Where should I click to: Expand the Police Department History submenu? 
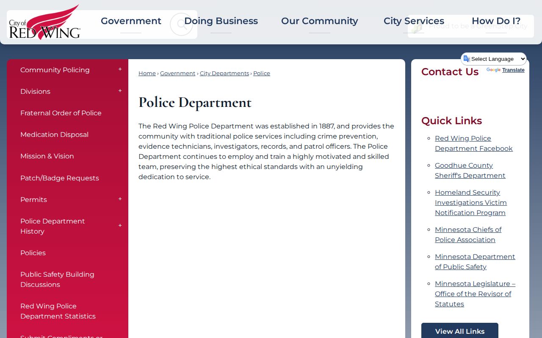coord(120,226)
